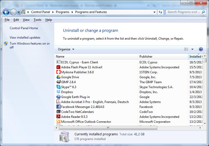Screen dimensions: 209x146
Task: Open the Organize dropdown
Action: click(x=66, y=49)
